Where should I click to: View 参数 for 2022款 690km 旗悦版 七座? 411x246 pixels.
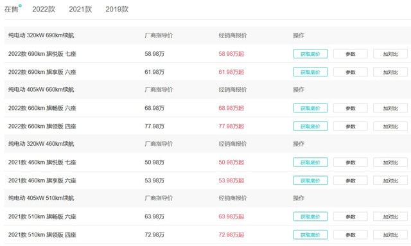click(351, 54)
